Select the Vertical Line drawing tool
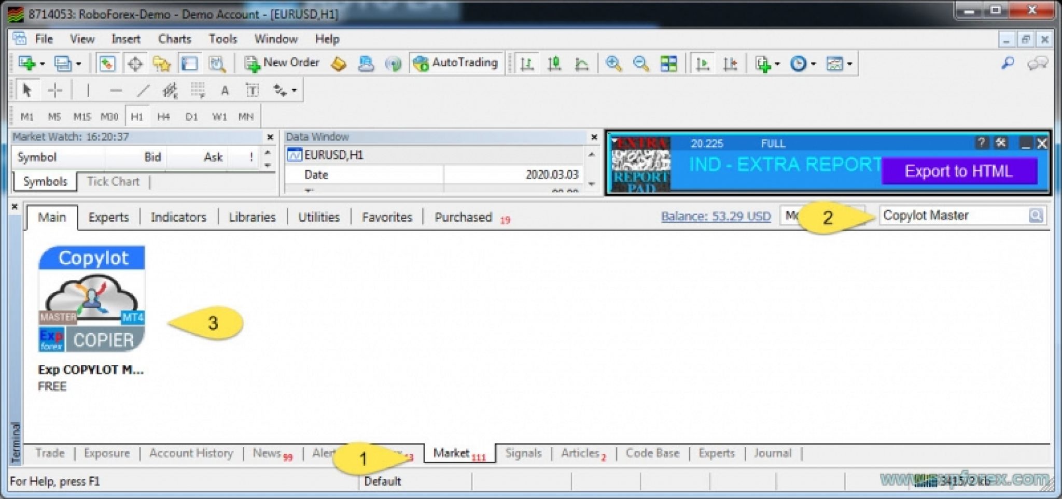Screen dimensions: 1062x499 pos(88,91)
